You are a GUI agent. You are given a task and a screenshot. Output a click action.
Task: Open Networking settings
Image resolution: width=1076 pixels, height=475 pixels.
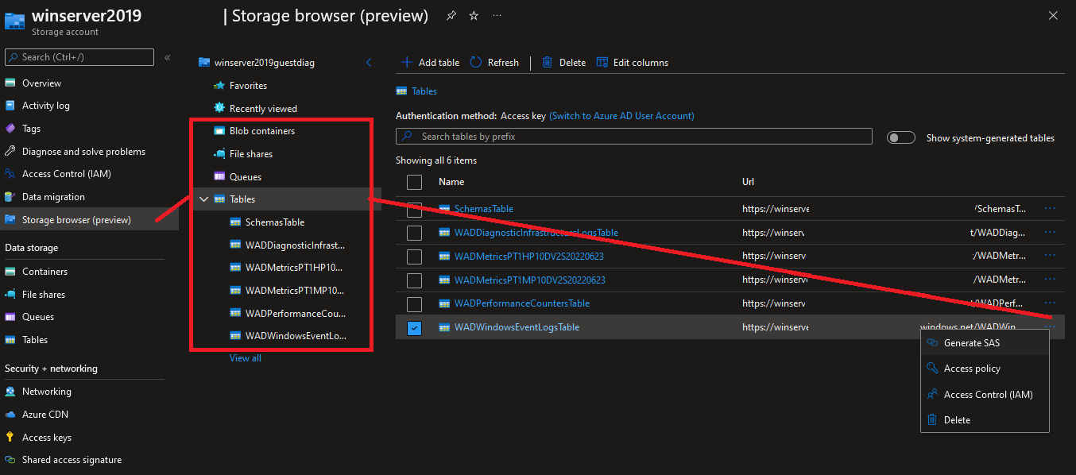point(46,392)
